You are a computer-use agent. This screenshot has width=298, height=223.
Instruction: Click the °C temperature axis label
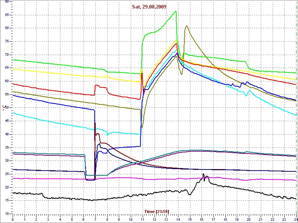click(x=3, y=108)
